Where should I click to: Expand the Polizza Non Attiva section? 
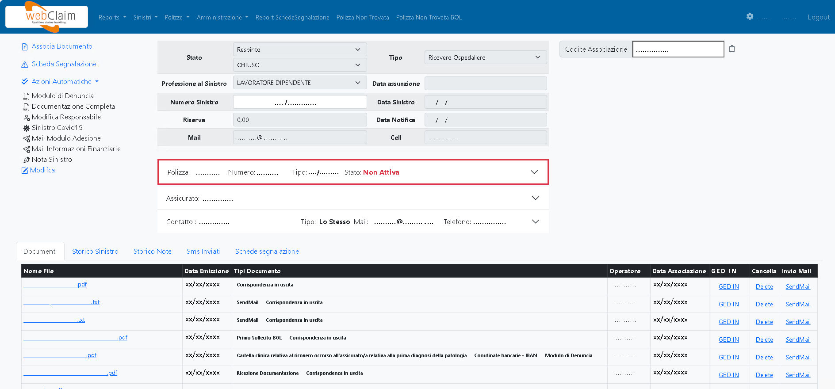(534, 172)
